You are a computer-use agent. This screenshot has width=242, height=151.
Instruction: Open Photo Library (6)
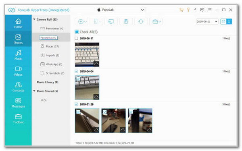pos(48,82)
